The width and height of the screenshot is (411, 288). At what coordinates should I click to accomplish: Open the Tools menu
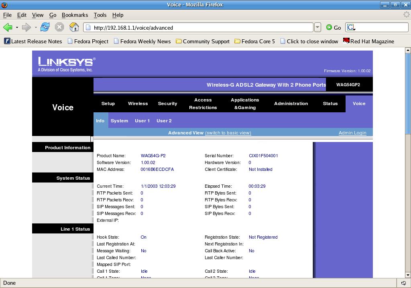point(100,15)
